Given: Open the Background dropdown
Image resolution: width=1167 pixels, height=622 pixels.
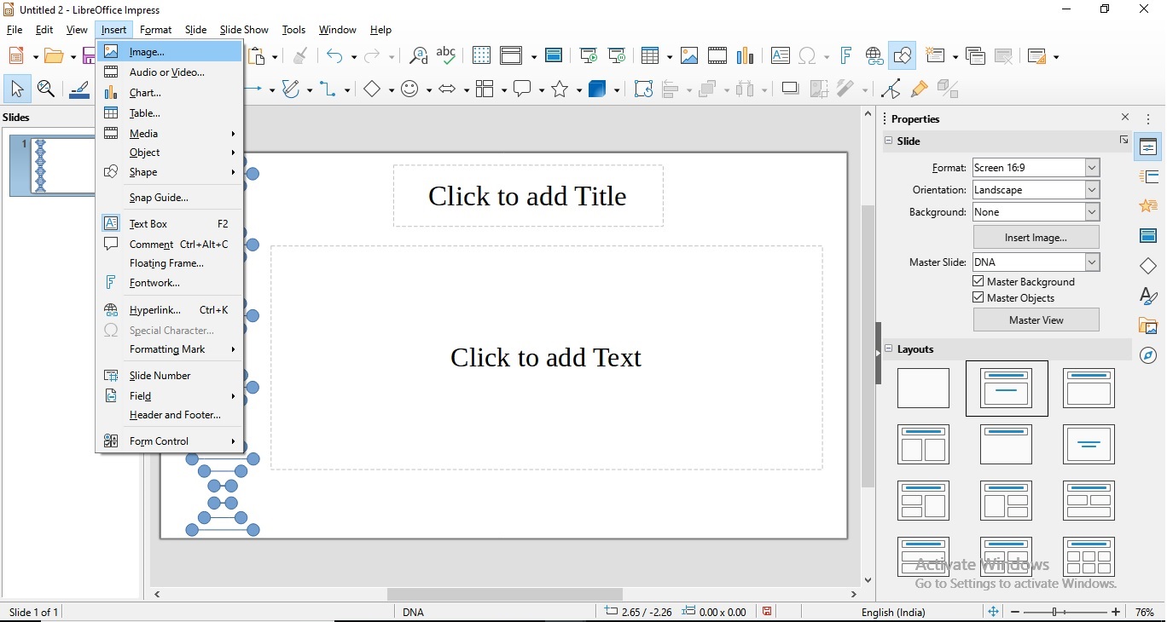Looking at the screenshot, I should [1092, 212].
